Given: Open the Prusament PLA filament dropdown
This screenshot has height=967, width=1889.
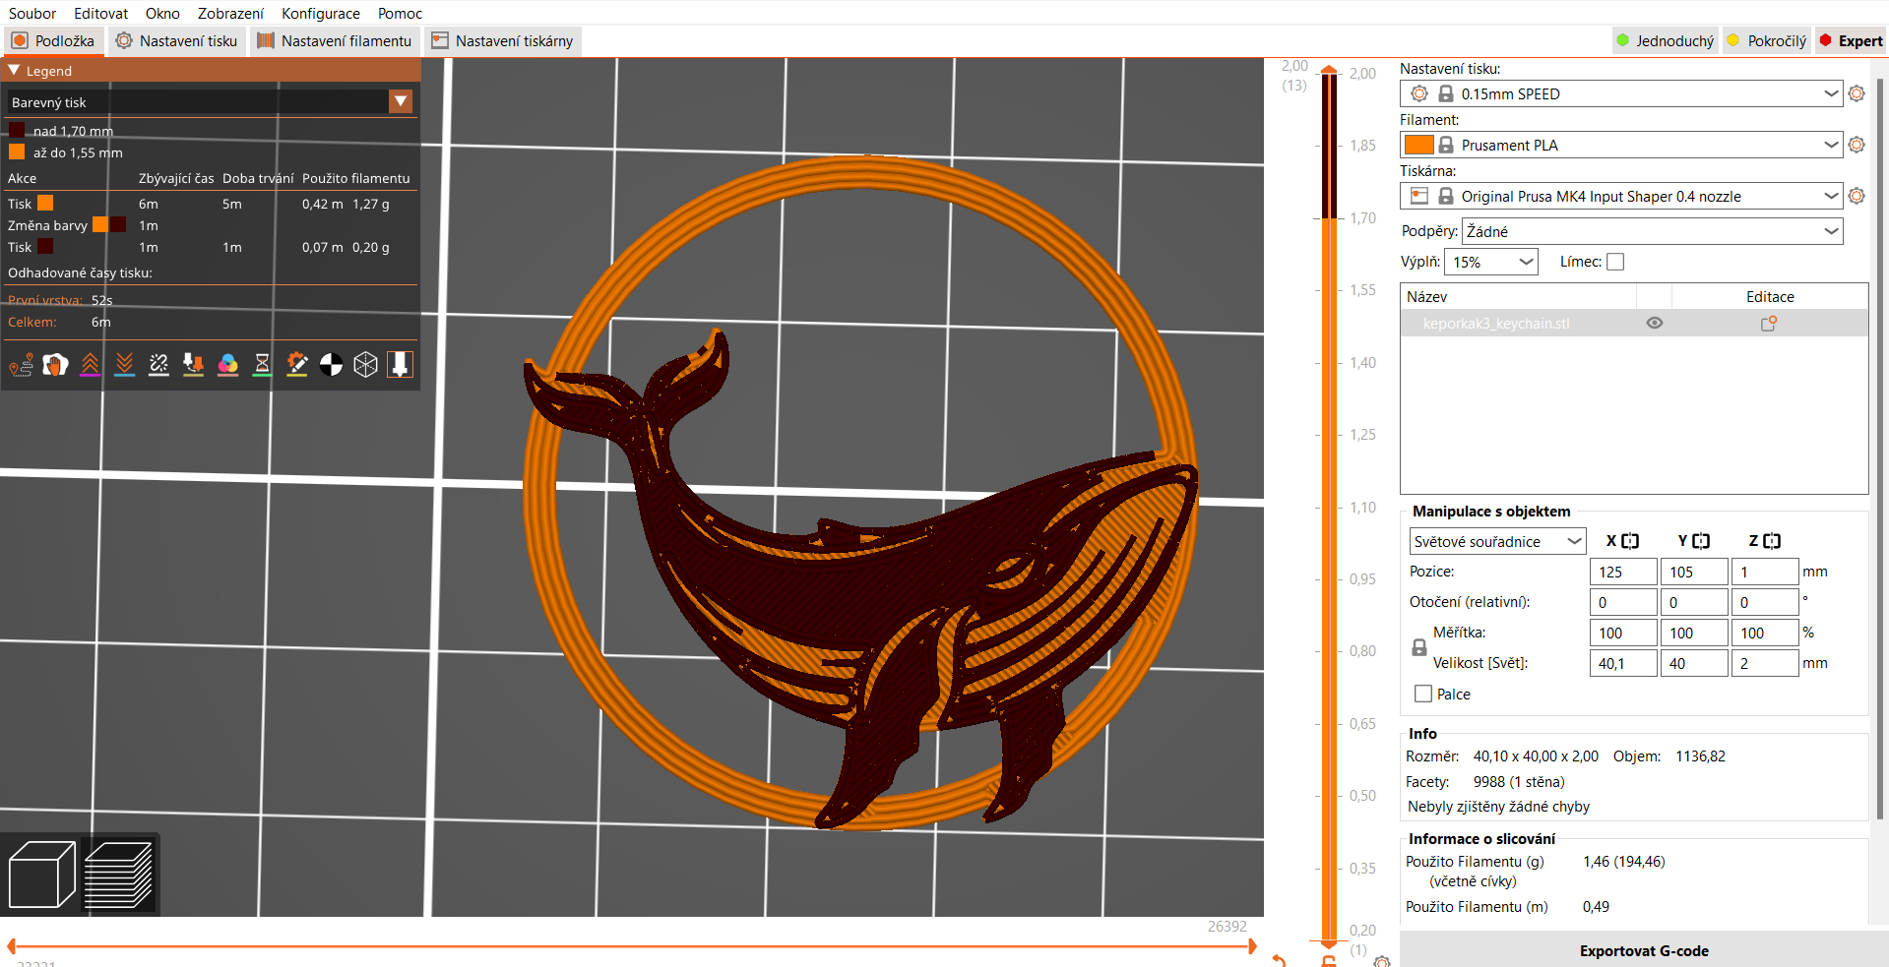Looking at the screenshot, I should [1620, 145].
